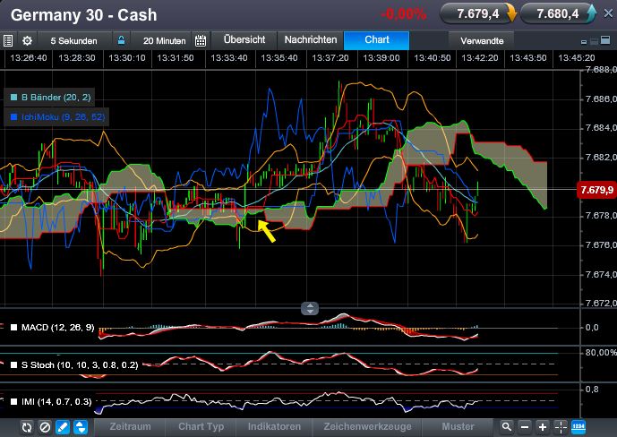Open chart settings gear
Viewport: 617px width, 437px height.
click(27, 40)
